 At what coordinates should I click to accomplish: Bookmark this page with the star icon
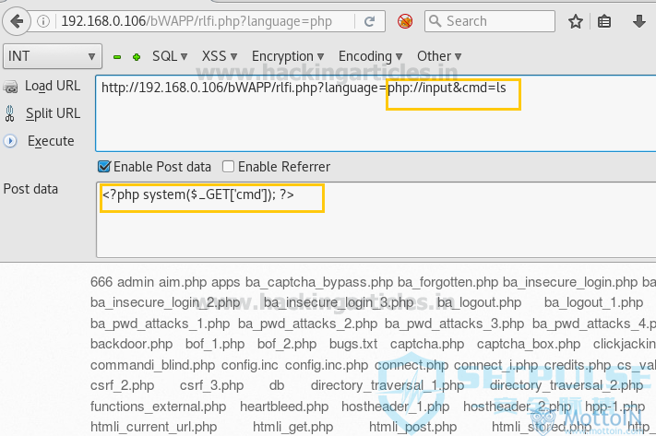pyautogui.click(x=576, y=21)
